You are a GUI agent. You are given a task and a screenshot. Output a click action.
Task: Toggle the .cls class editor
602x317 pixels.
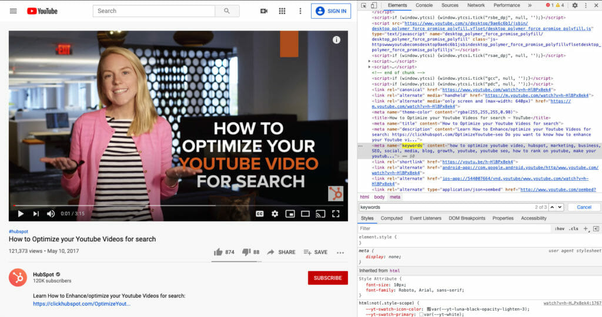click(x=574, y=228)
